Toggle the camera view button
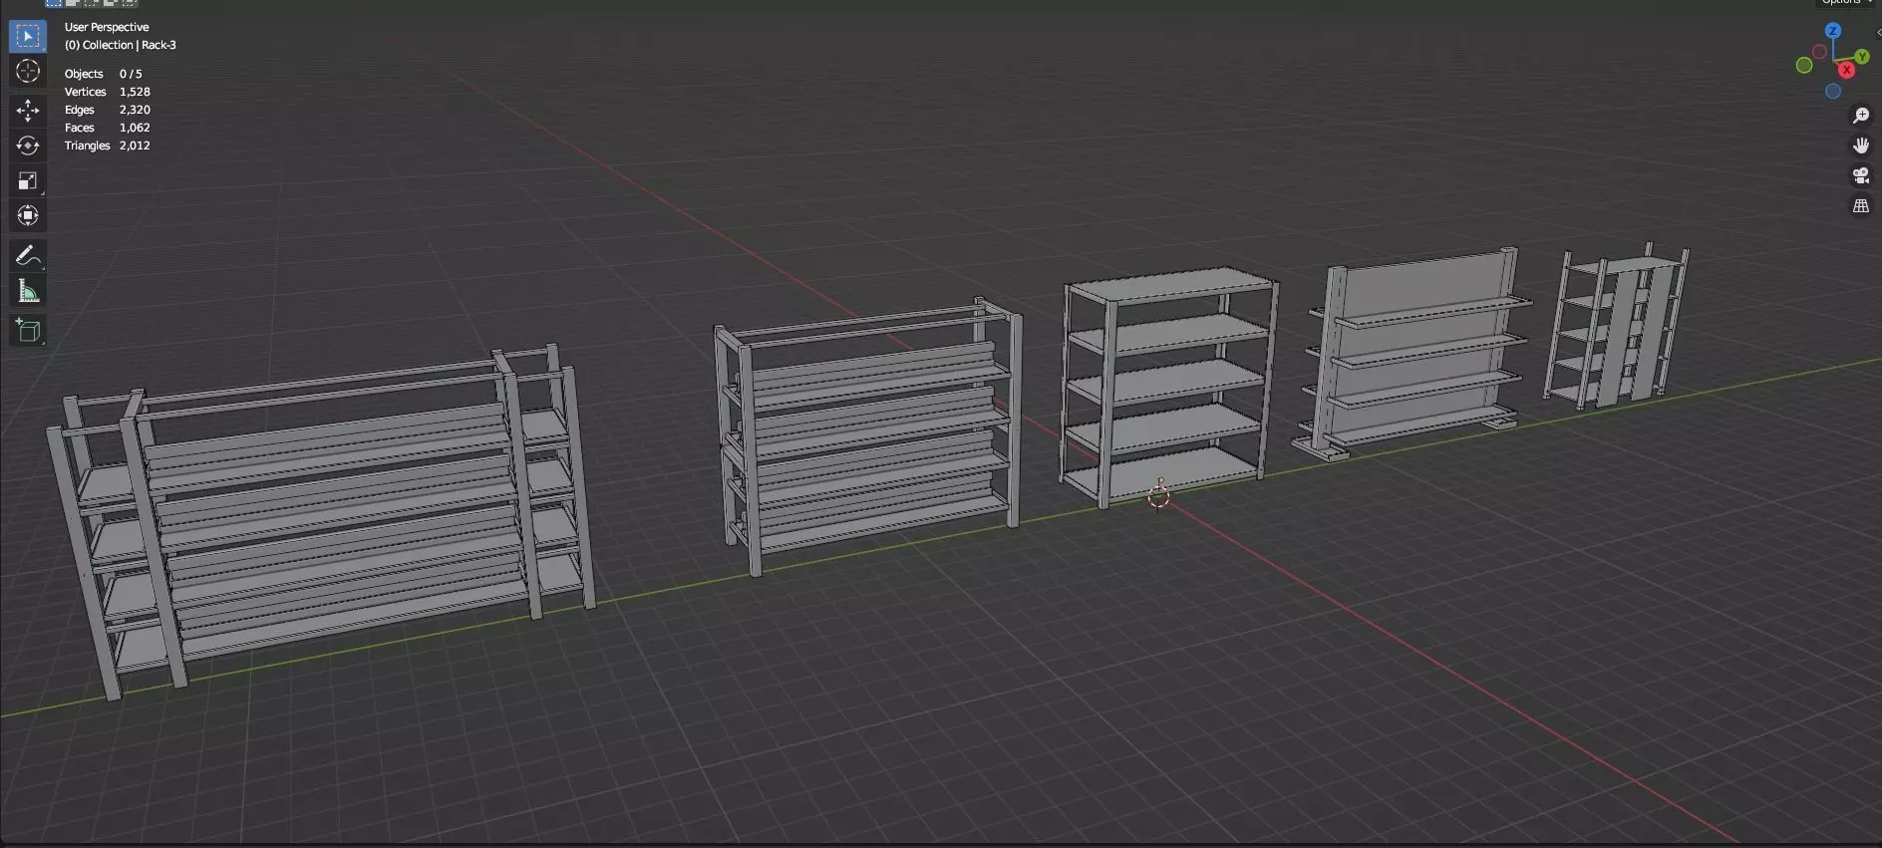 click(1861, 176)
